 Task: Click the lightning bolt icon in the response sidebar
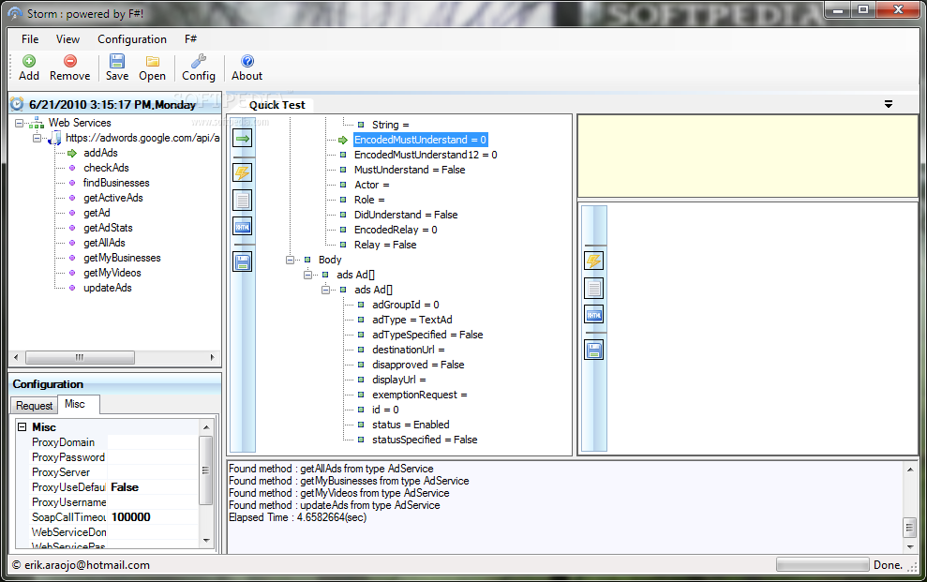point(593,261)
